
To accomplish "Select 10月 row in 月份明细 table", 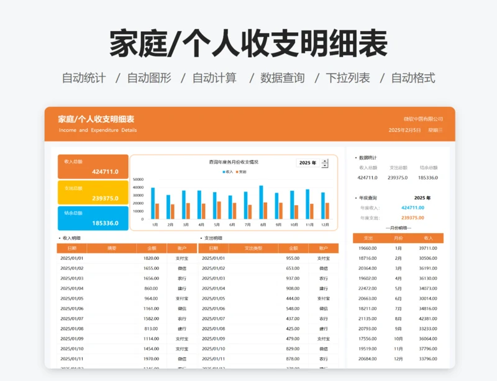I will click(x=398, y=339).
